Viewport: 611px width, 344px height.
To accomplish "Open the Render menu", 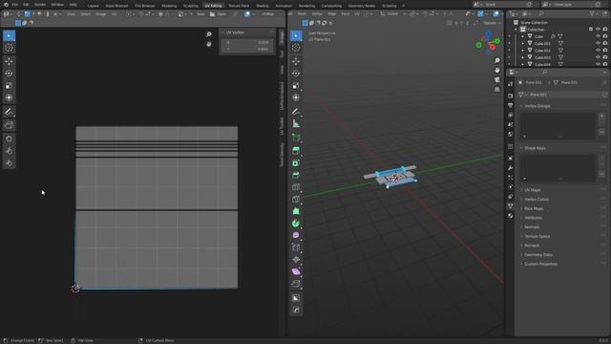I will pyautogui.click(x=40, y=5).
